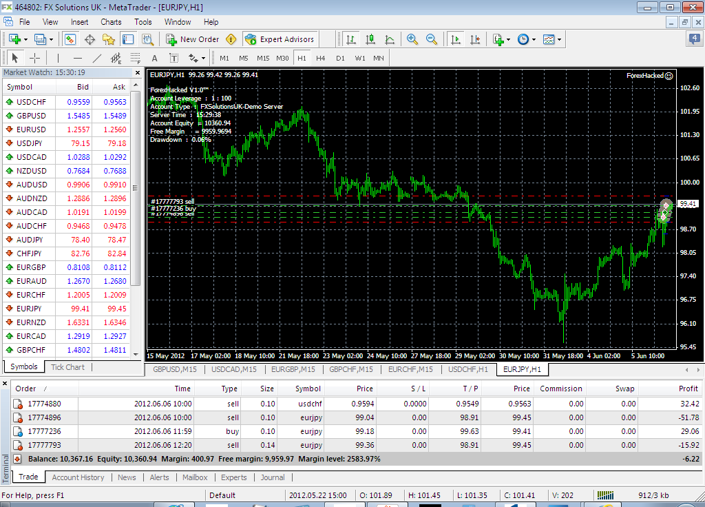This screenshot has height=507, width=705.
Task: Click the New Chart toolbar icon
Action: click(14, 39)
